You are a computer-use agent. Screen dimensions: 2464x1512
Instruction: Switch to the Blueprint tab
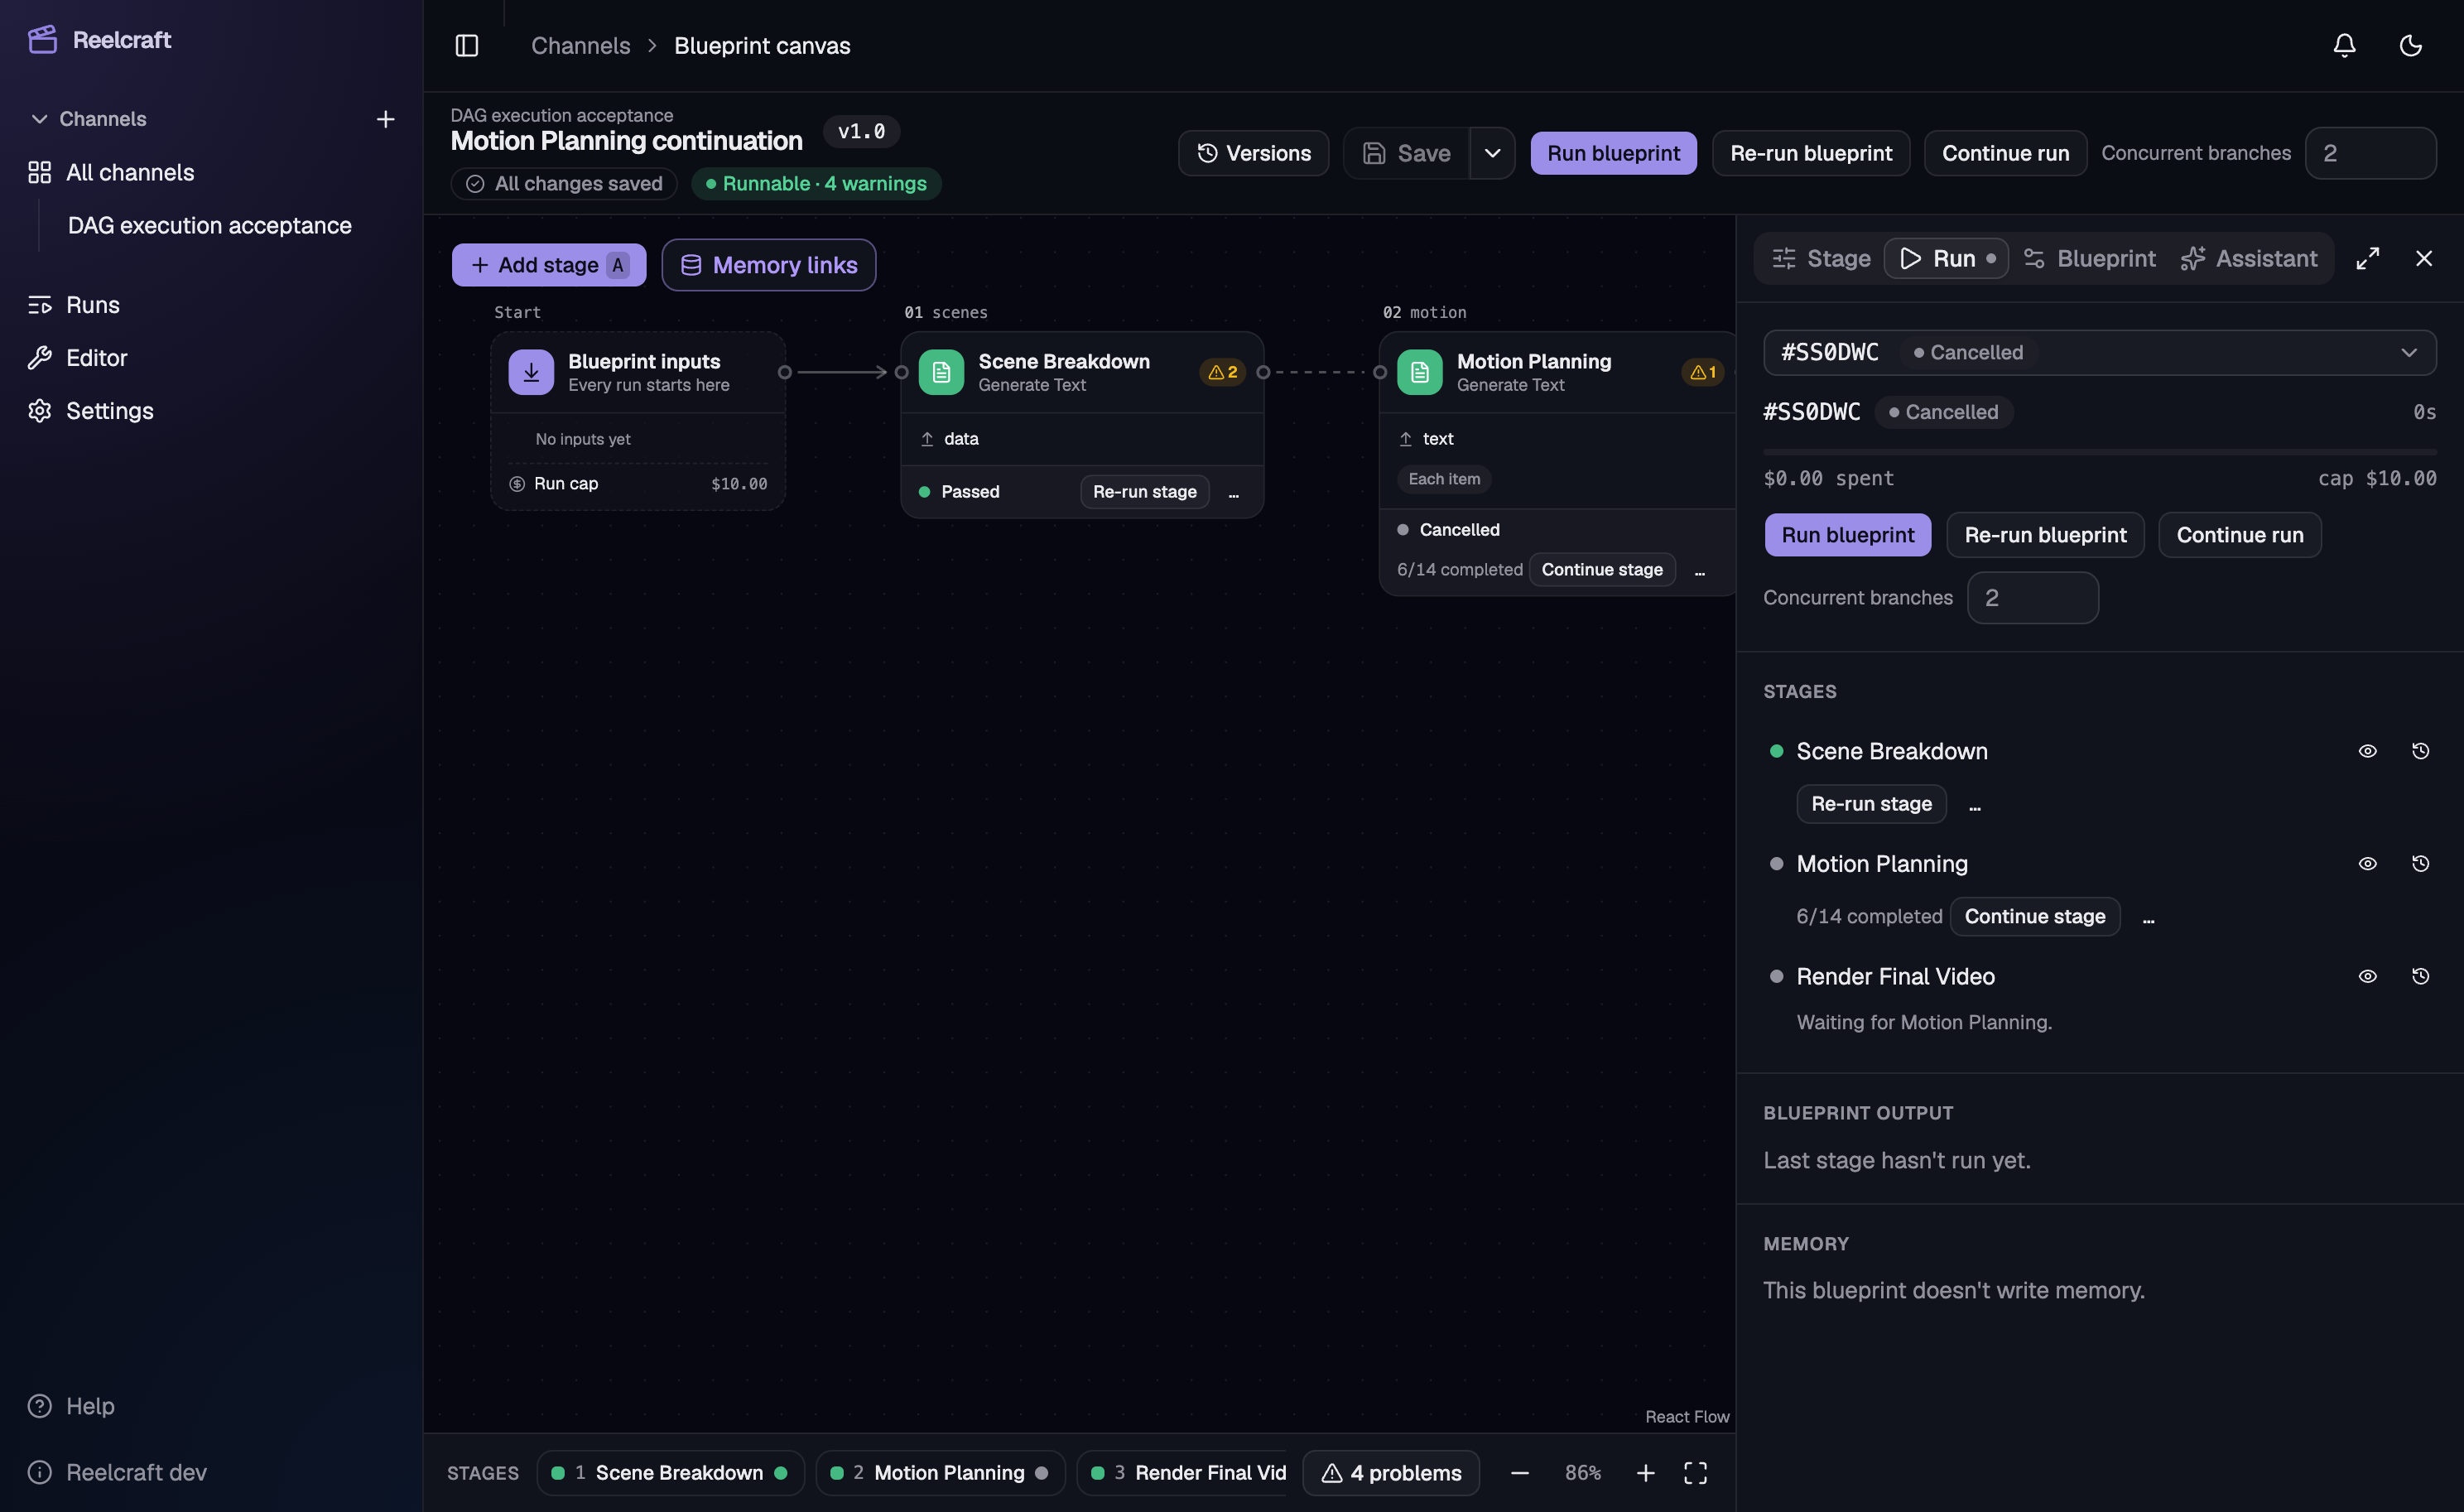2089,259
